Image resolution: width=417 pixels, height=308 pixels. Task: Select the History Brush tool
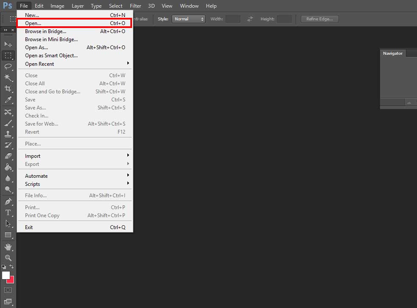[8, 145]
